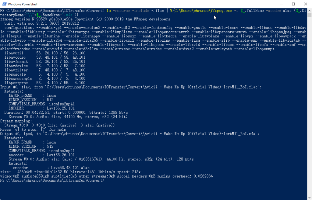Viewport: 312px width, 200px height.
Task: Click the 'ffmpeg version N-93529' line
Action: tap(85, 19)
